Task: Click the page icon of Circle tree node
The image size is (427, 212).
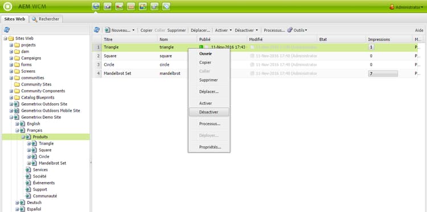Action: click(x=34, y=156)
